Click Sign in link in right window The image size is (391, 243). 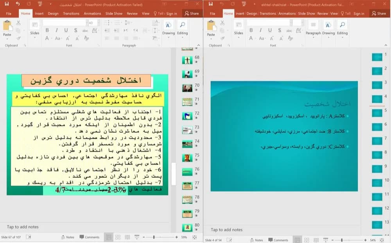tap(359, 13)
